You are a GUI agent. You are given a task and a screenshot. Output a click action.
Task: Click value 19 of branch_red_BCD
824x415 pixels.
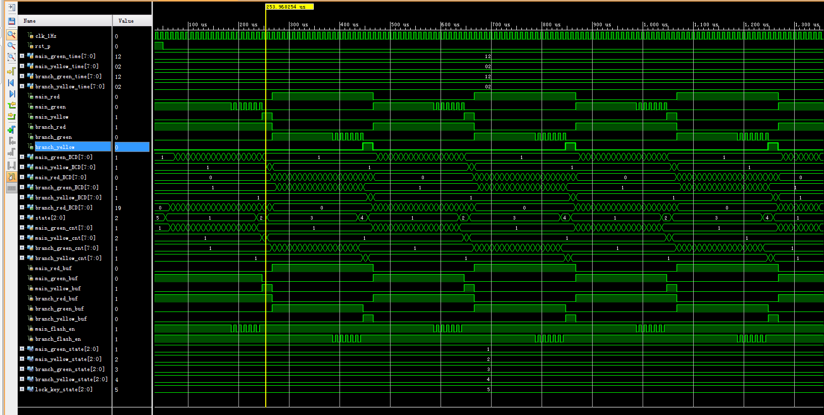(x=118, y=207)
